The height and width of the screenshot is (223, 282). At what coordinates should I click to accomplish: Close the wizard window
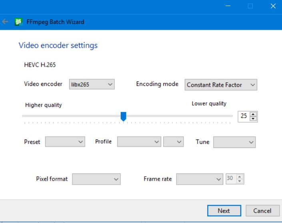click(x=273, y=6)
